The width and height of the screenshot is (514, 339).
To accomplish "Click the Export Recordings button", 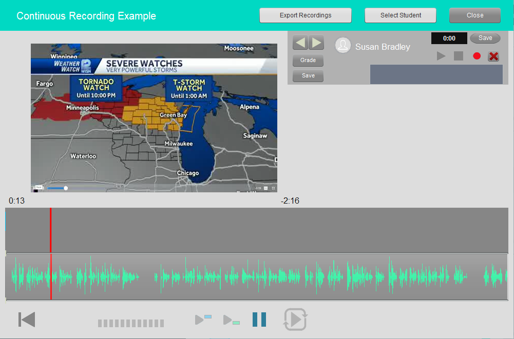I will coord(306,15).
